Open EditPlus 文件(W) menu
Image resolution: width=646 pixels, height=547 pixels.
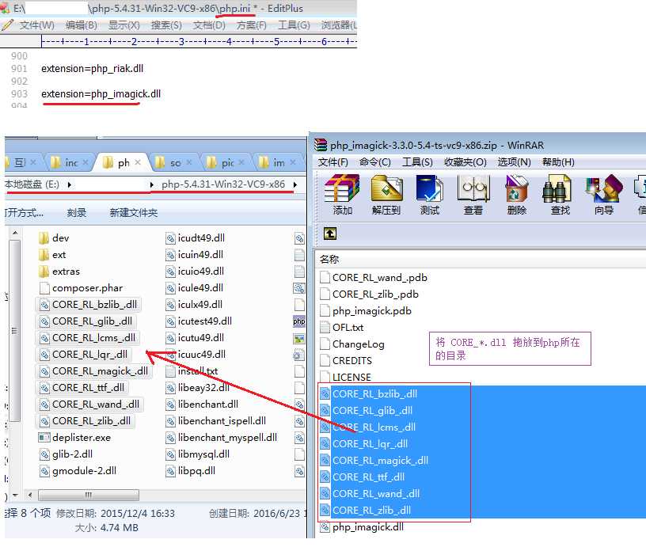click(36, 25)
